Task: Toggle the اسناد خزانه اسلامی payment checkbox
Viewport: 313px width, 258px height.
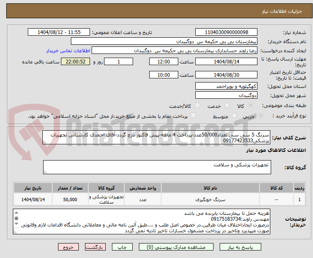Action: coord(193,115)
